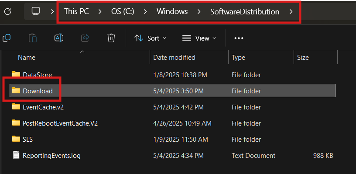
Task: Expand chevron after OS (C:) breadcrumb
Action: point(145,11)
